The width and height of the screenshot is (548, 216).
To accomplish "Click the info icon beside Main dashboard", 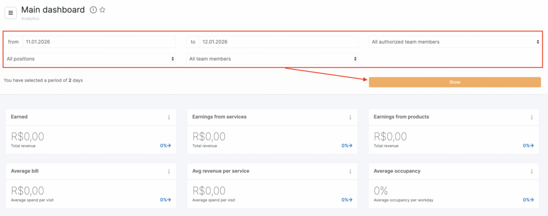I will 93,10.
